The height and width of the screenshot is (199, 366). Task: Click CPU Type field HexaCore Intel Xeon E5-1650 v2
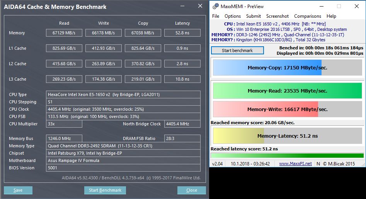(123, 94)
